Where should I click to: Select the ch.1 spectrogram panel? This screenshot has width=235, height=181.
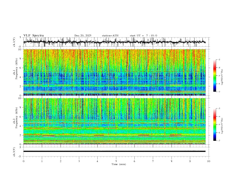click(115, 72)
